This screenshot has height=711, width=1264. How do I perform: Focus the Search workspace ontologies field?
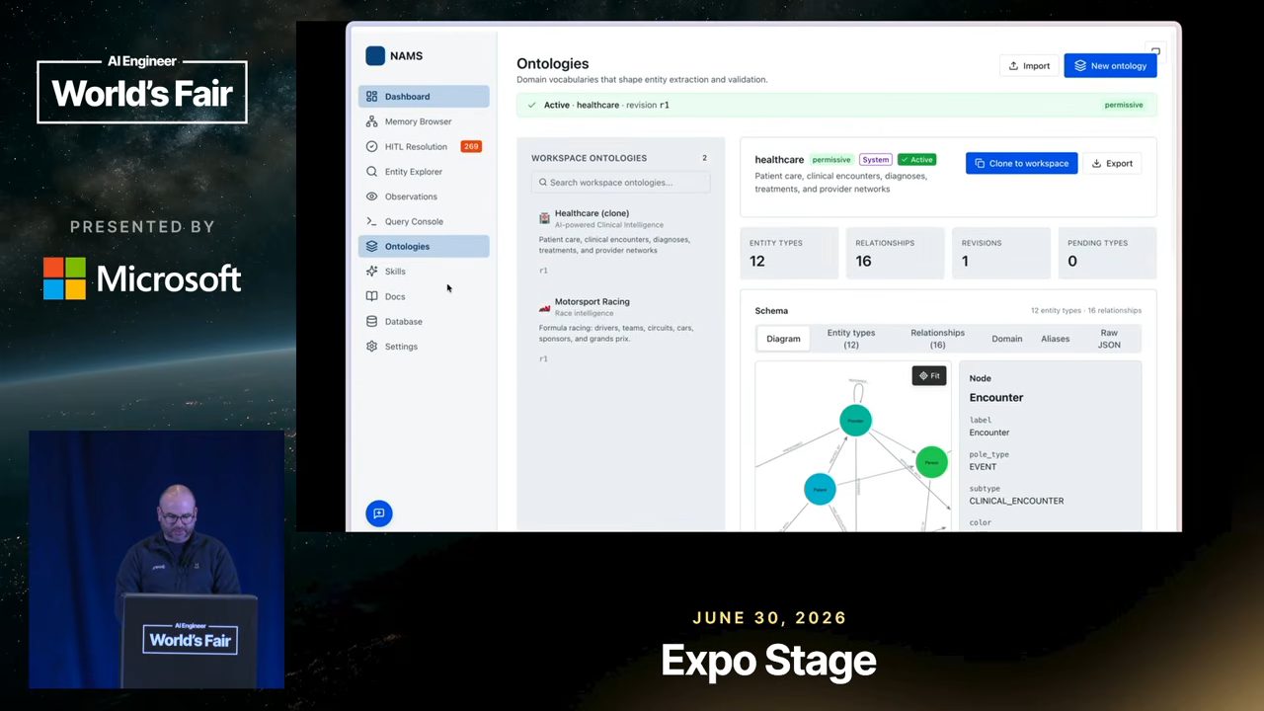620,183
